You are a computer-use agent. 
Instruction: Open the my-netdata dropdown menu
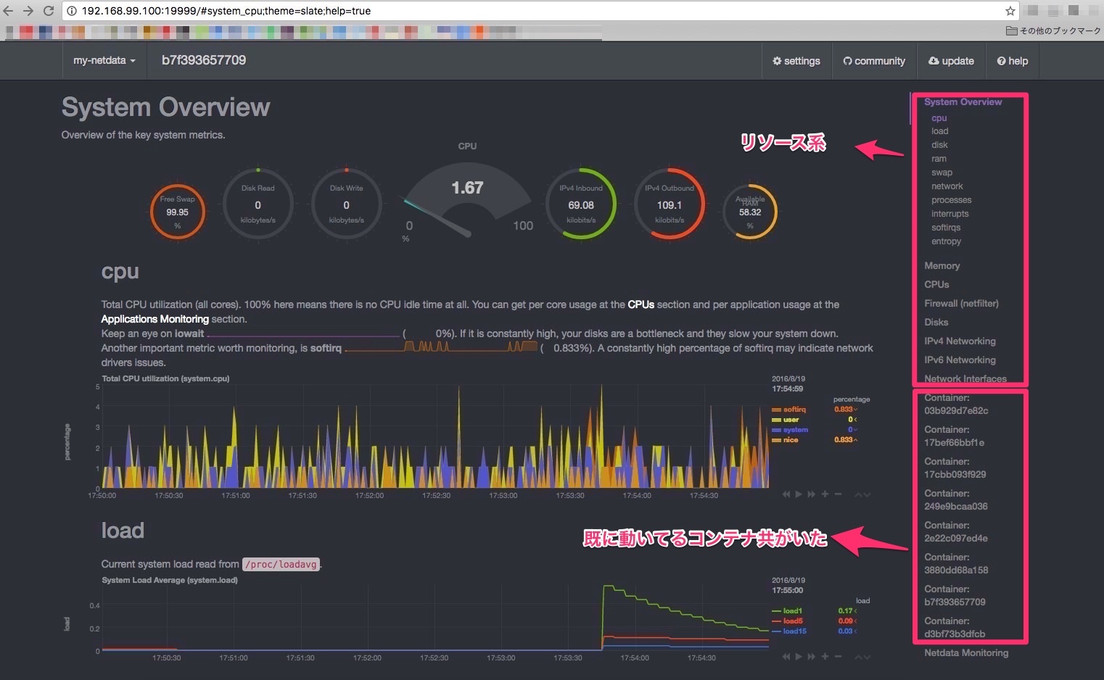point(104,61)
